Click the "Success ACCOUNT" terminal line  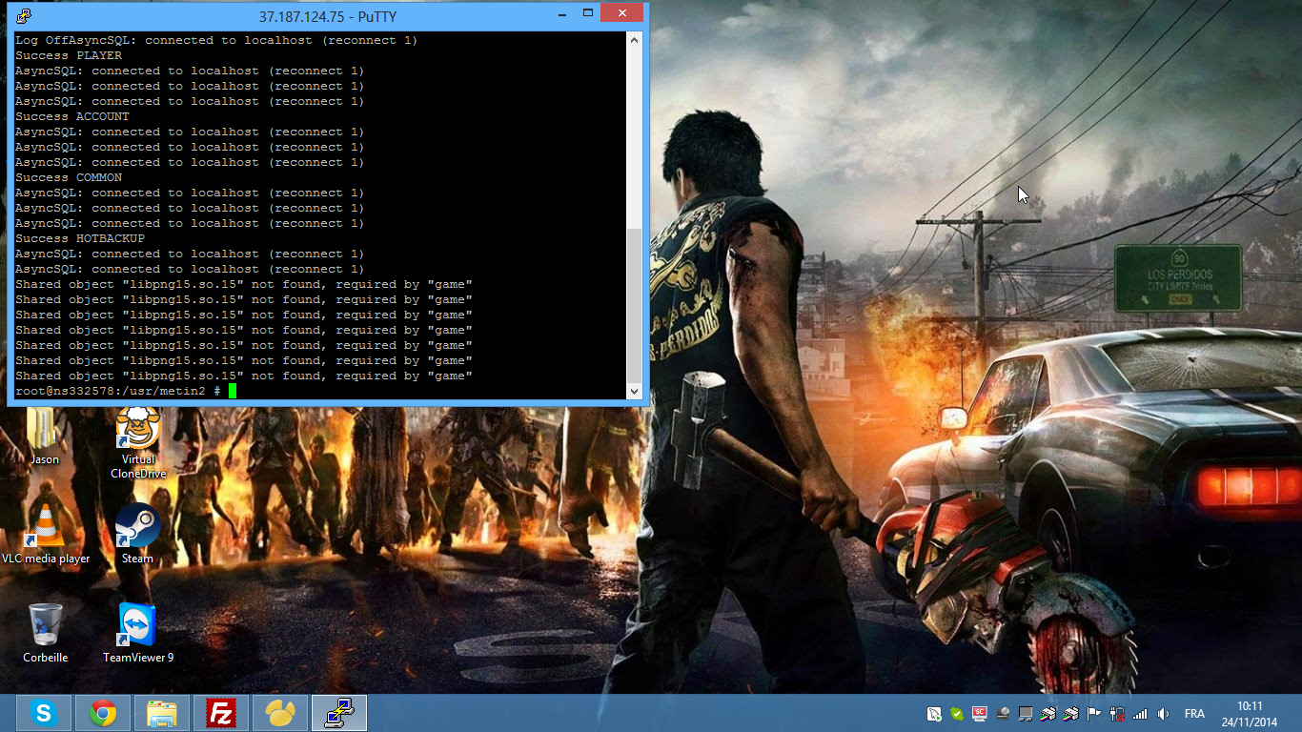point(72,116)
